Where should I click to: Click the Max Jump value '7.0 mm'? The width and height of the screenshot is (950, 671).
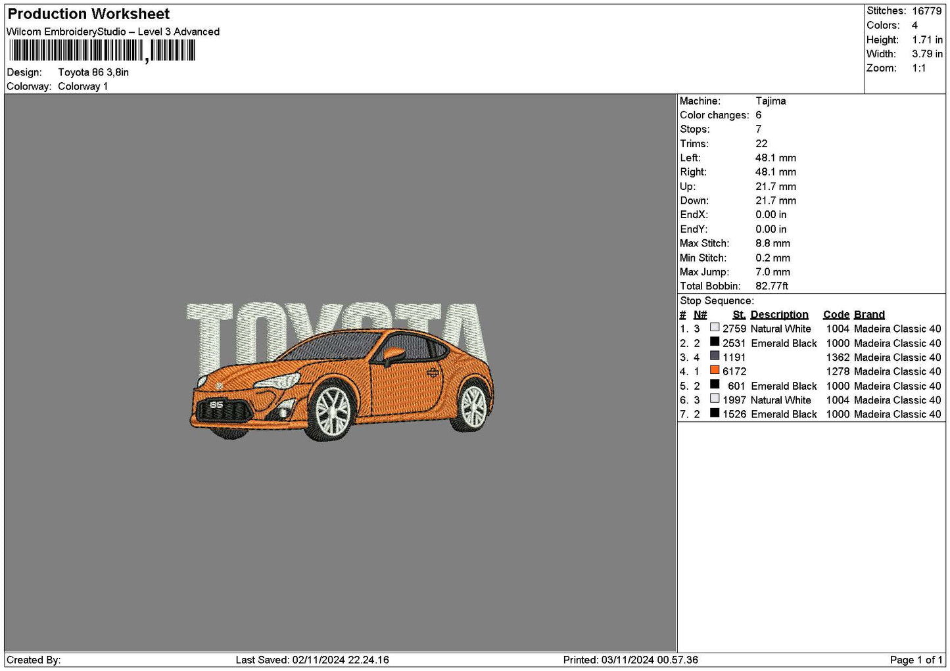(772, 272)
